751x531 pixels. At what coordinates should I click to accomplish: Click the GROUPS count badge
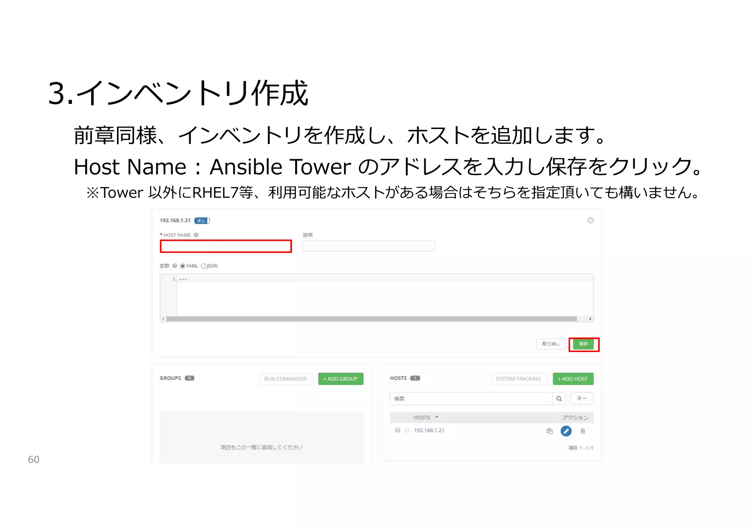pos(190,378)
